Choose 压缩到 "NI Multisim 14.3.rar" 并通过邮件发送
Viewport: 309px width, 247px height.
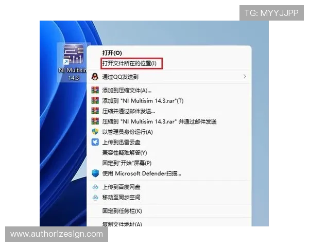pos(169,121)
